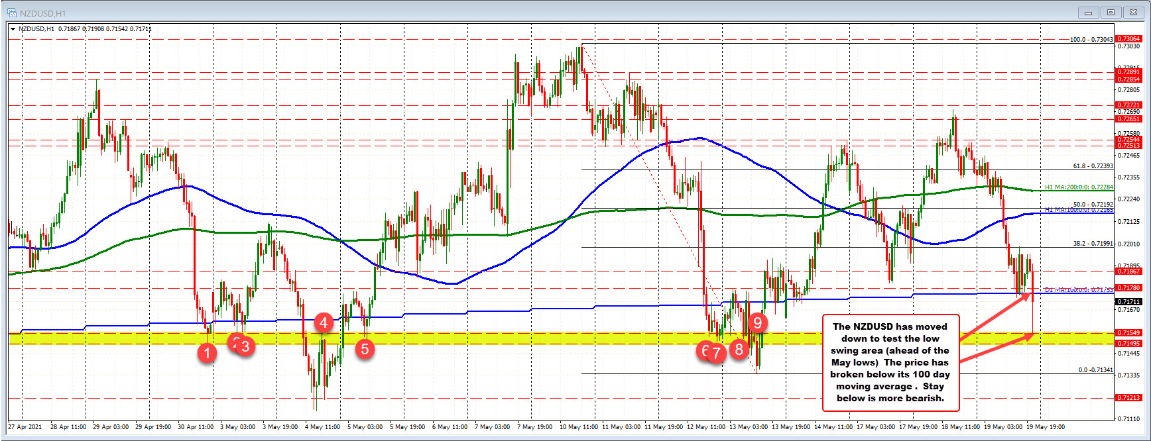The height and width of the screenshot is (441, 1151).
Task: Select the 0.73064 red price label
Action: [x=1128, y=39]
